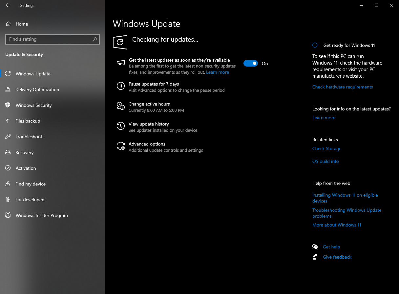Click the Windows Update sync arrows sidebar icon
This screenshot has height=294, width=399.
(x=8, y=74)
